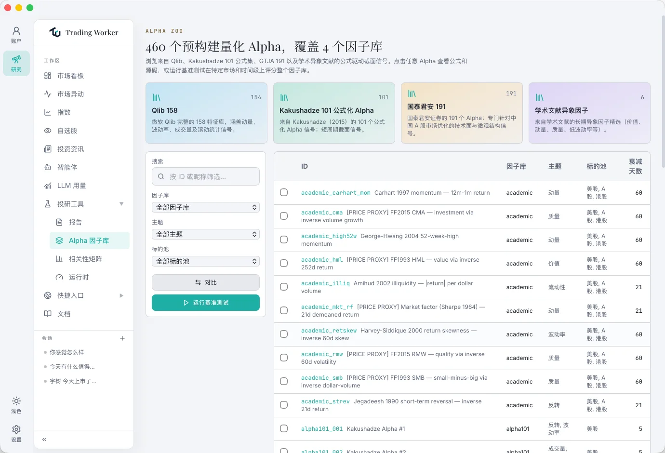The image size is (665, 453).
Task: Check the alpha101_001 row checkbox
Action: 284,428
